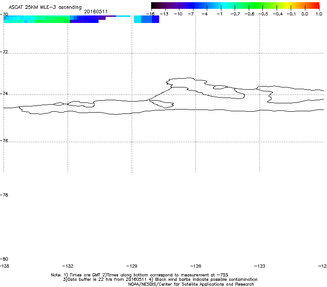Click the purple data block near -132 longitude
The image size is (327, 287).
pos(84,21)
